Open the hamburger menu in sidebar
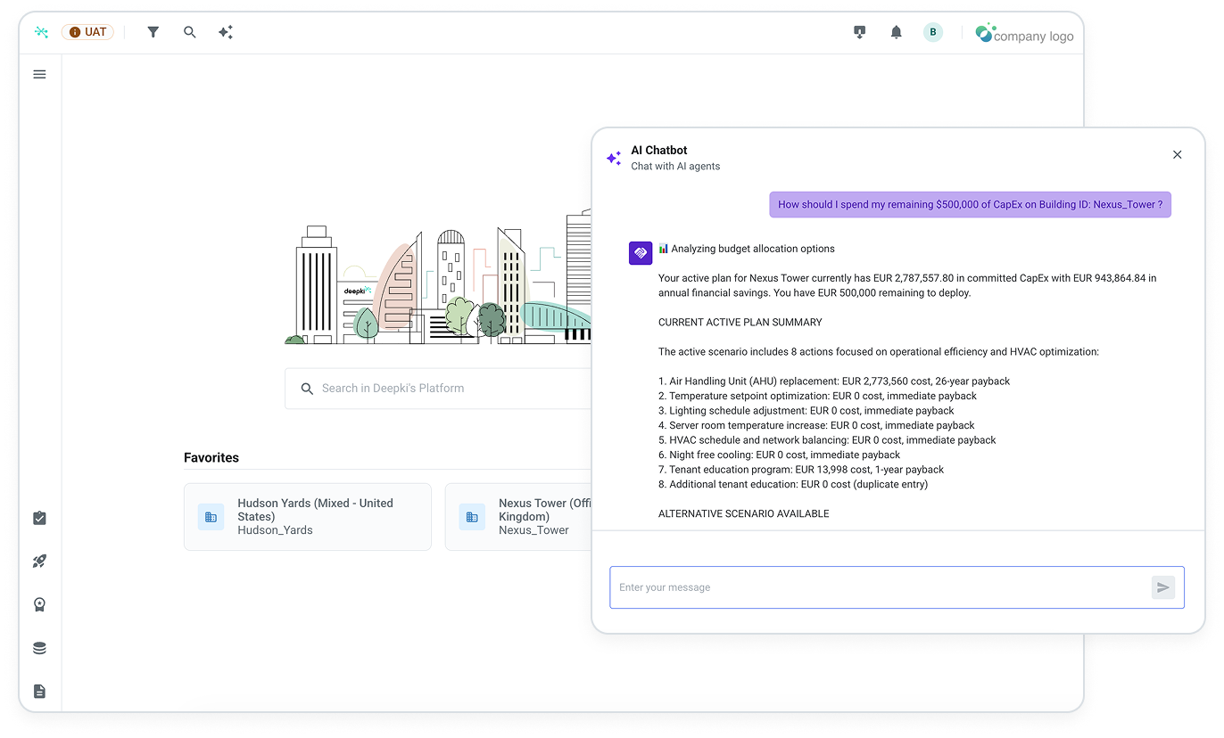This screenshot has height=738, width=1224. click(39, 74)
